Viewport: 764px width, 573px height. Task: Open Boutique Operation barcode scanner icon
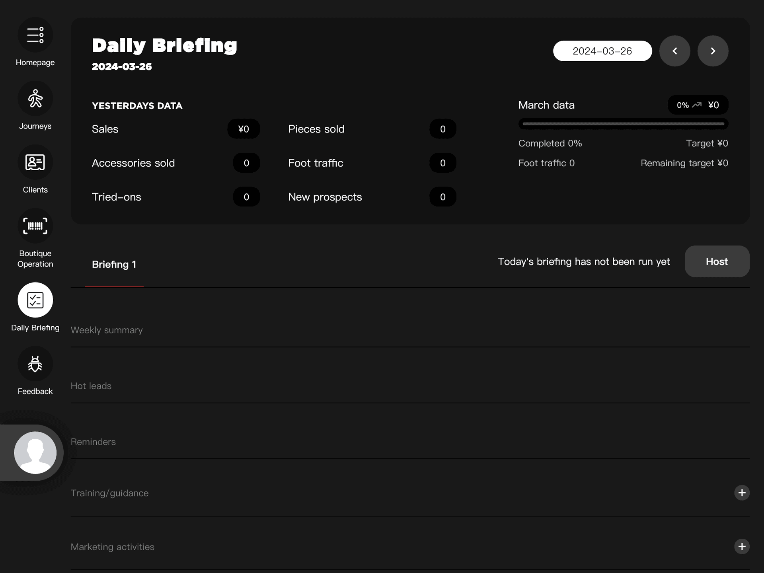[35, 226]
